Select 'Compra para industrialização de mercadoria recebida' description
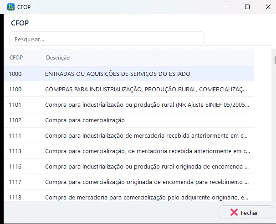Screen dimensions: 276x224 pyautogui.click(x=146, y=135)
